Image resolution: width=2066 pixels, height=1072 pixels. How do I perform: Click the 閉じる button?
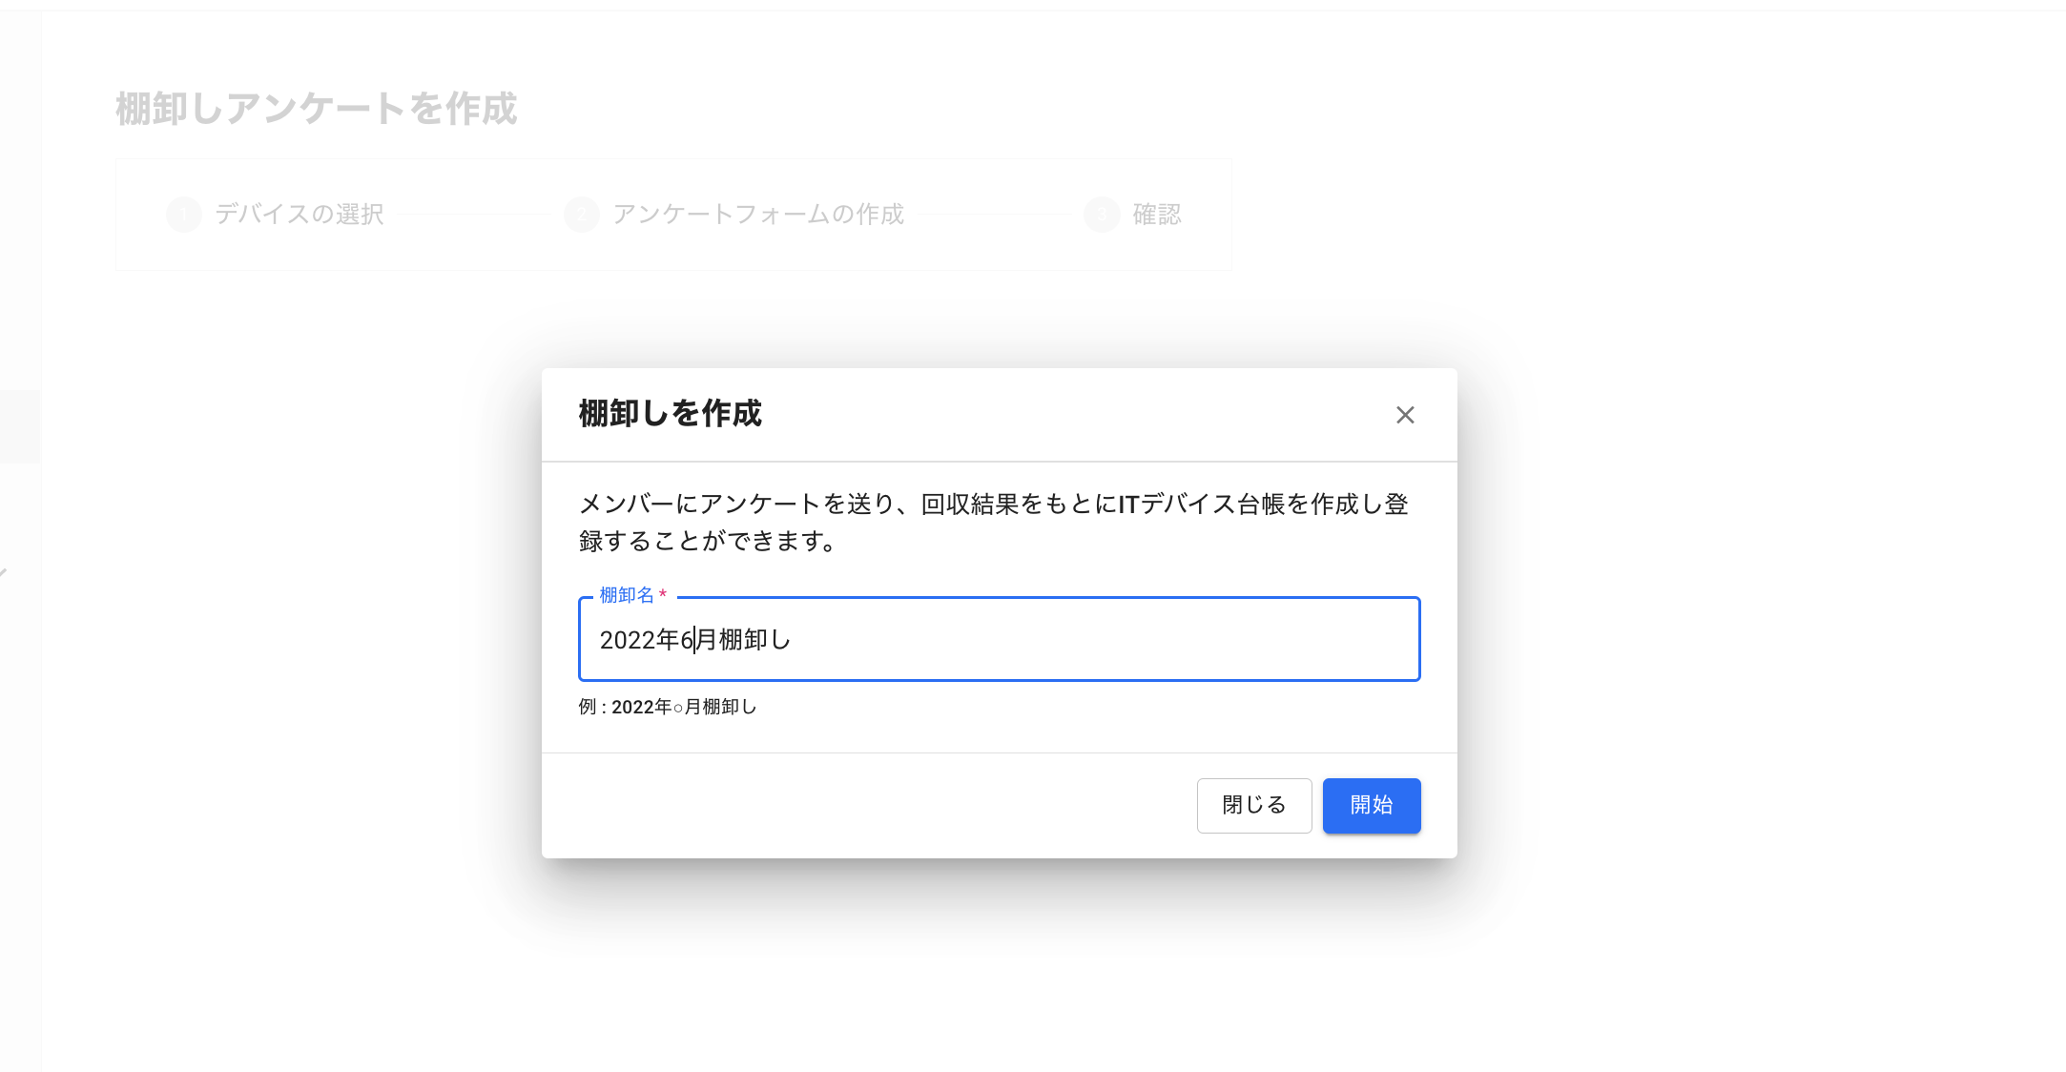coord(1253,805)
